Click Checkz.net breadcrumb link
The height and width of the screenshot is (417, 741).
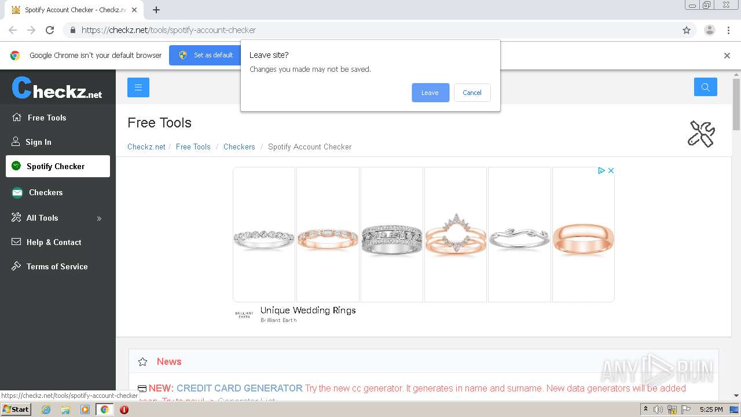(146, 147)
